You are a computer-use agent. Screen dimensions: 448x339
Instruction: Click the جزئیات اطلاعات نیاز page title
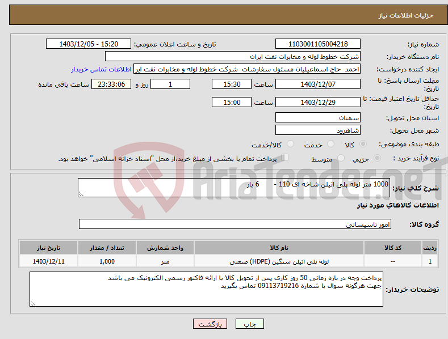(406, 15)
